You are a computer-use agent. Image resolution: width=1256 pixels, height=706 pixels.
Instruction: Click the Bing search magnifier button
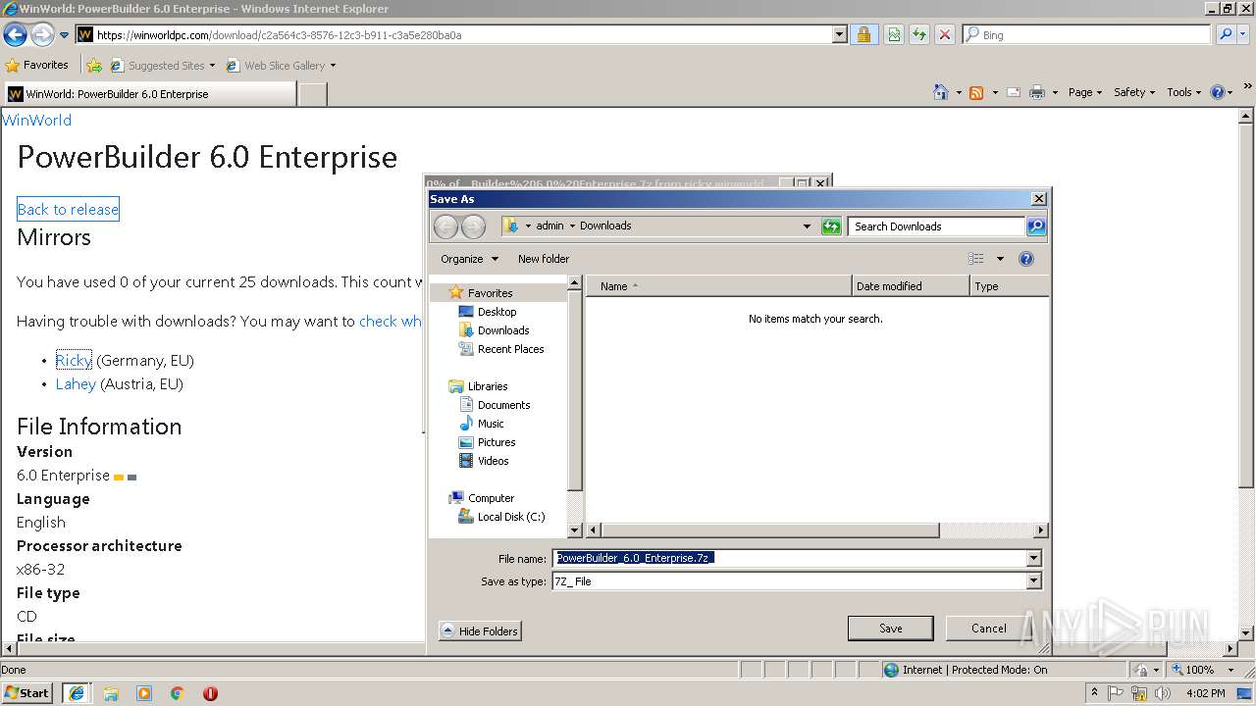coord(1226,34)
